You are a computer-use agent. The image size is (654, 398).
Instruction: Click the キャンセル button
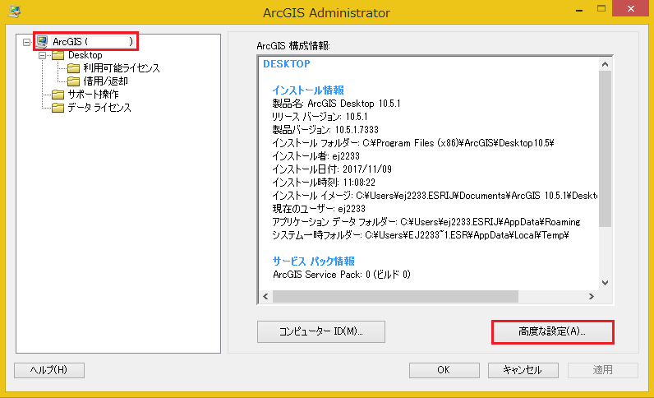[x=523, y=370]
